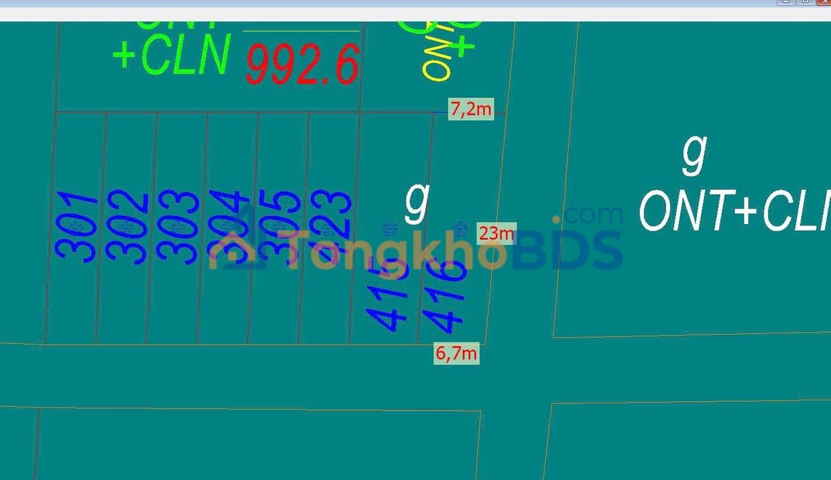Select parcel number 416
The width and height of the screenshot is (831, 480).
tap(444, 297)
